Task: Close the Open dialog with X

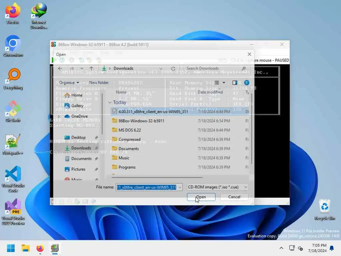Action: (x=249, y=54)
